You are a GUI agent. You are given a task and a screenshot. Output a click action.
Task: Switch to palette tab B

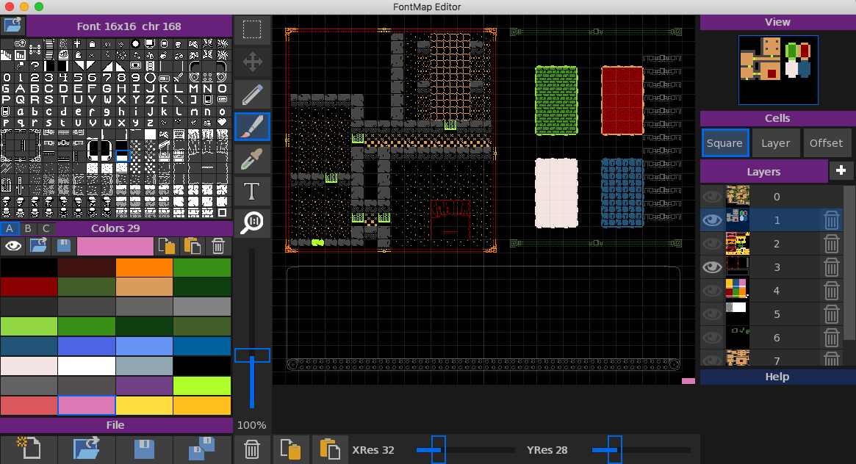pyautogui.click(x=29, y=228)
